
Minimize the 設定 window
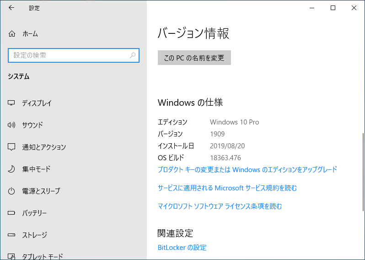(x=312, y=8)
